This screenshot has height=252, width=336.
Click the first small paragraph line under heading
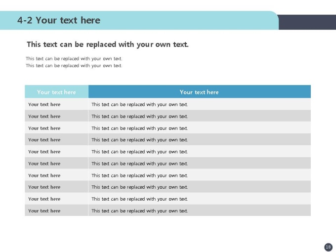(x=74, y=58)
